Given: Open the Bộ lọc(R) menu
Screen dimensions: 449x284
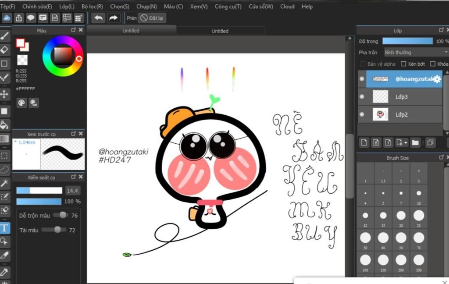Looking at the screenshot, I should (92, 6).
